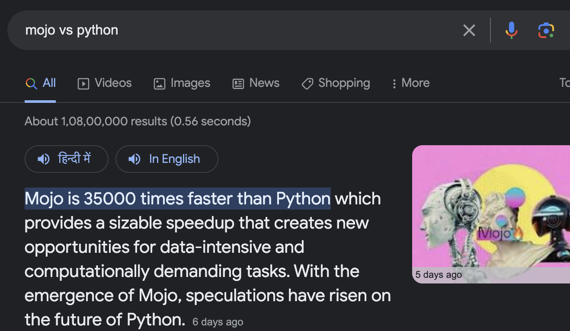Click the three-dot More icon

click(x=394, y=83)
